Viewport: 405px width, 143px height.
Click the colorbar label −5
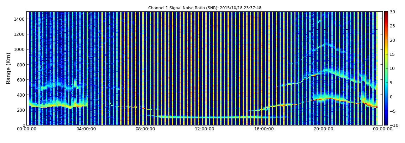[x=393, y=111]
